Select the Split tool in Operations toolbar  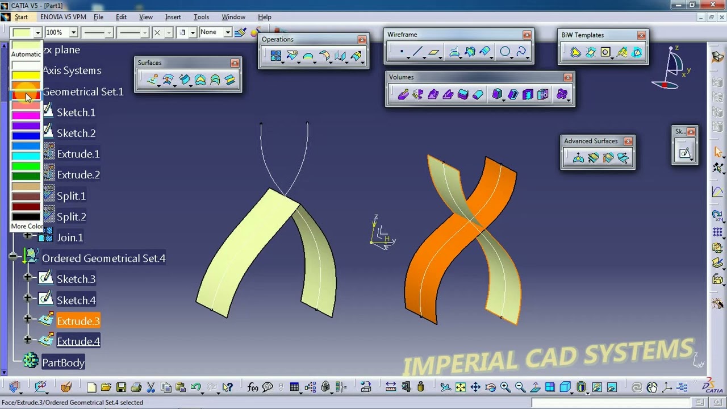[292, 56]
